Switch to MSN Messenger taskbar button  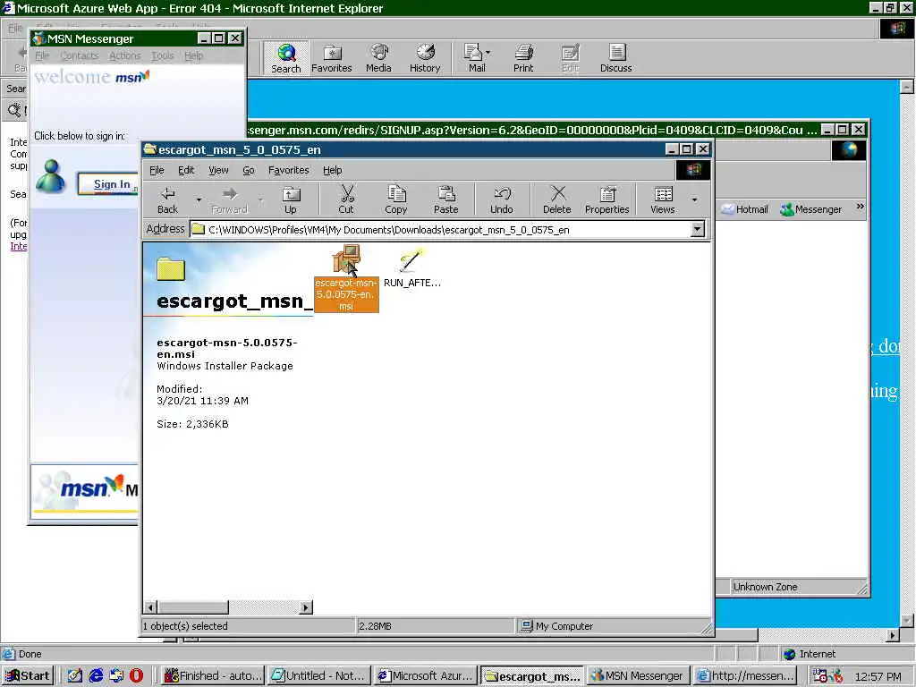coord(639,675)
